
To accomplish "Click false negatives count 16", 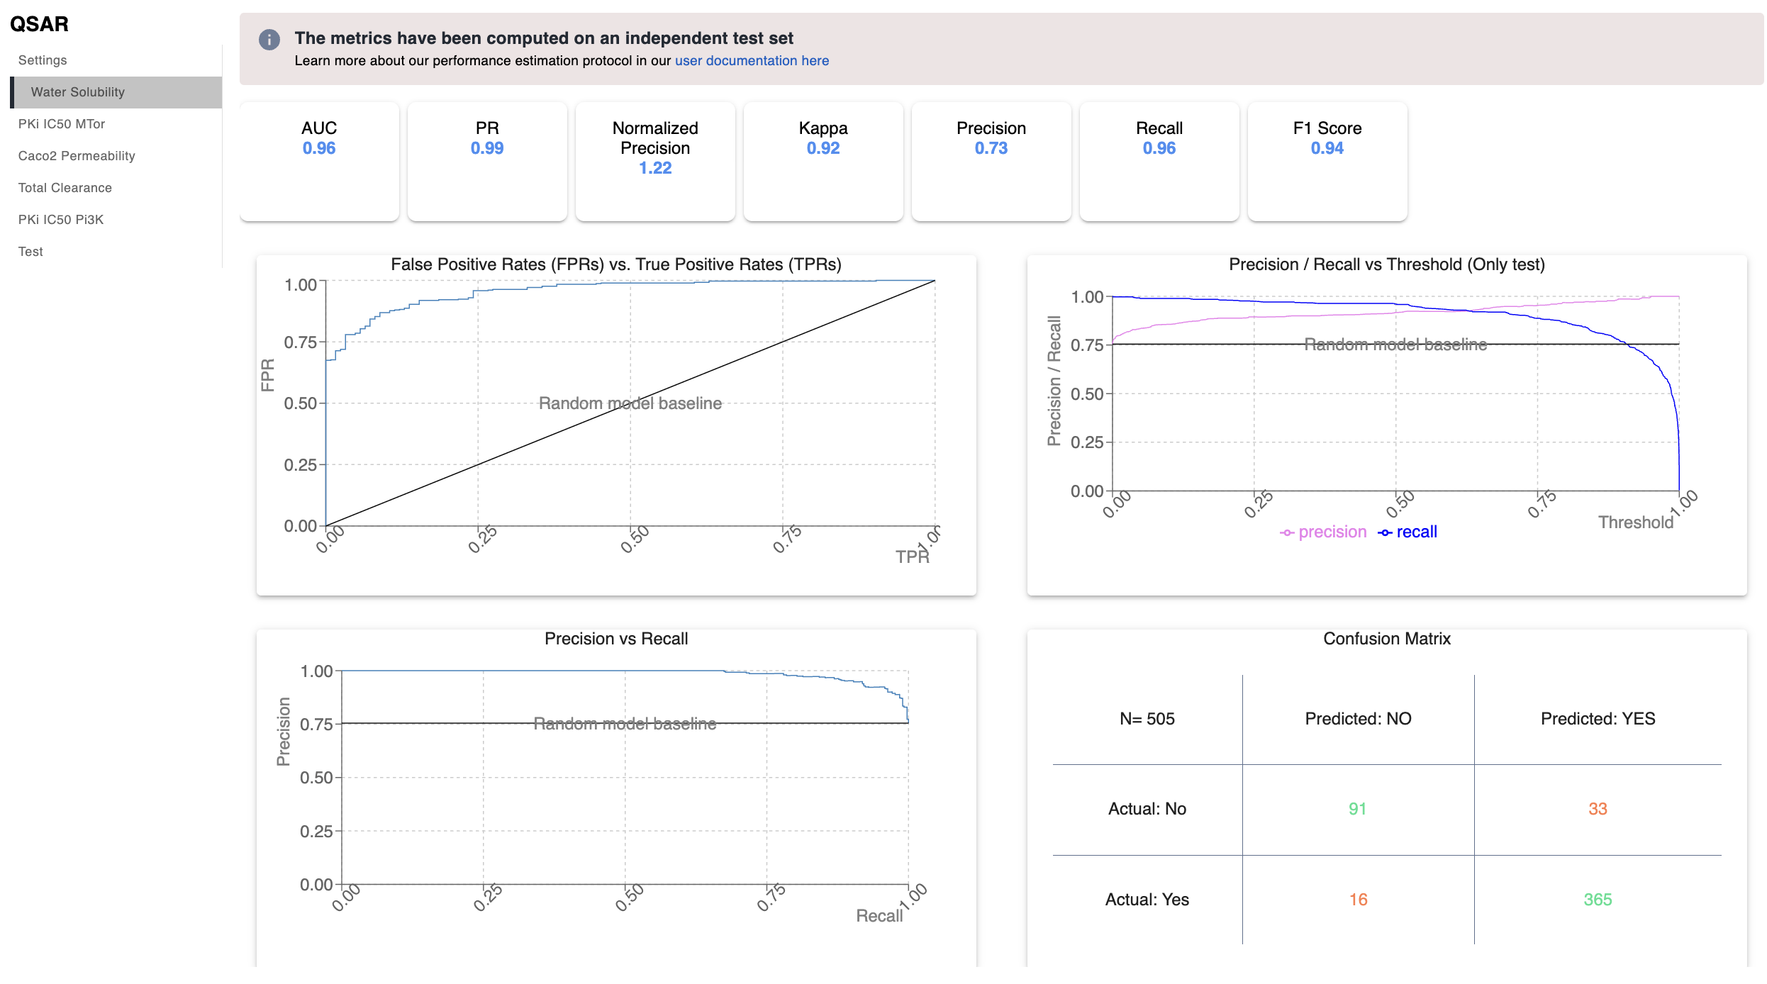I will click(x=1358, y=900).
